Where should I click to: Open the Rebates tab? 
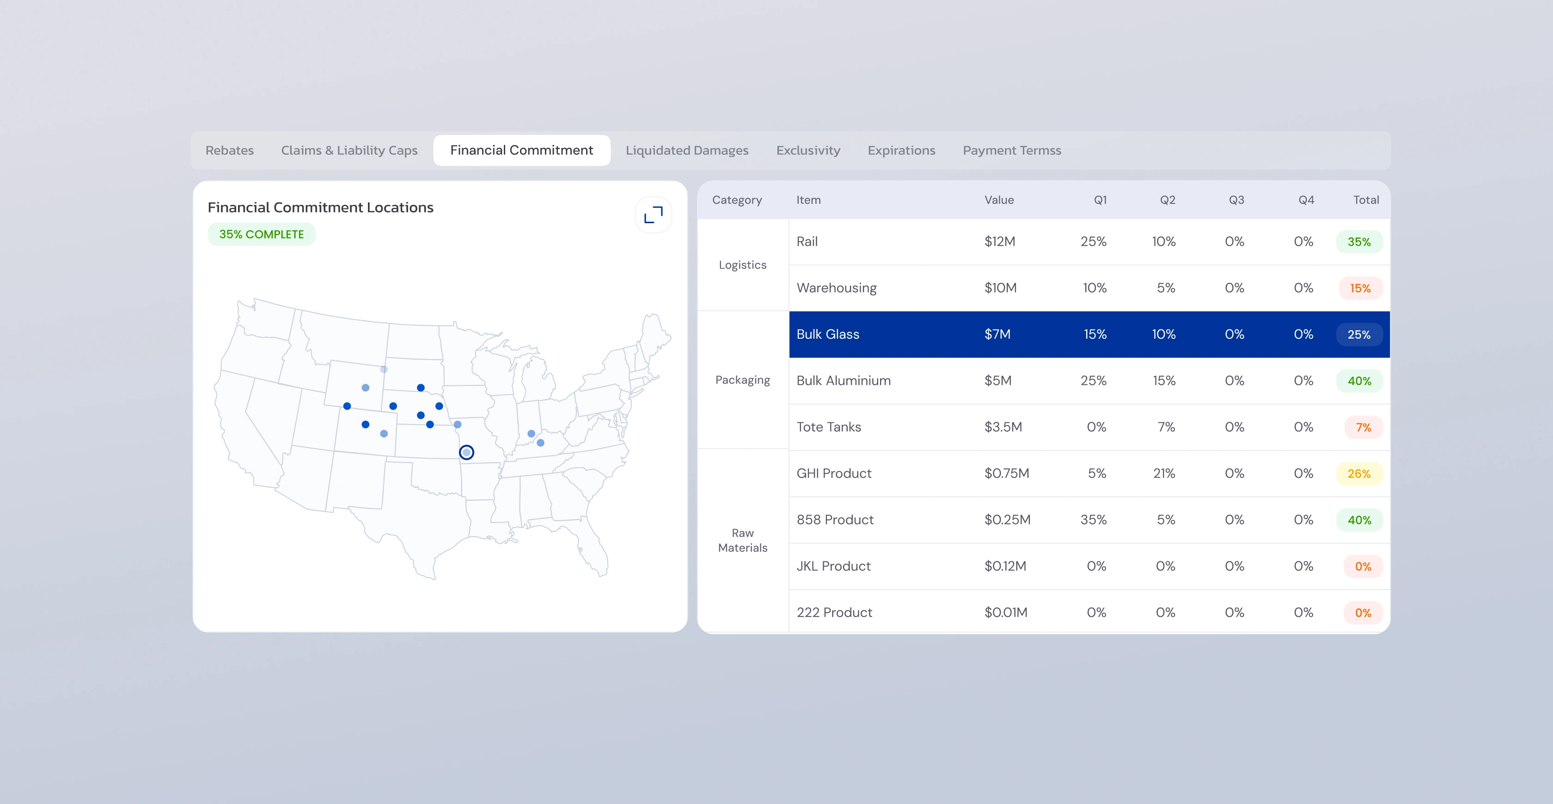(x=230, y=150)
